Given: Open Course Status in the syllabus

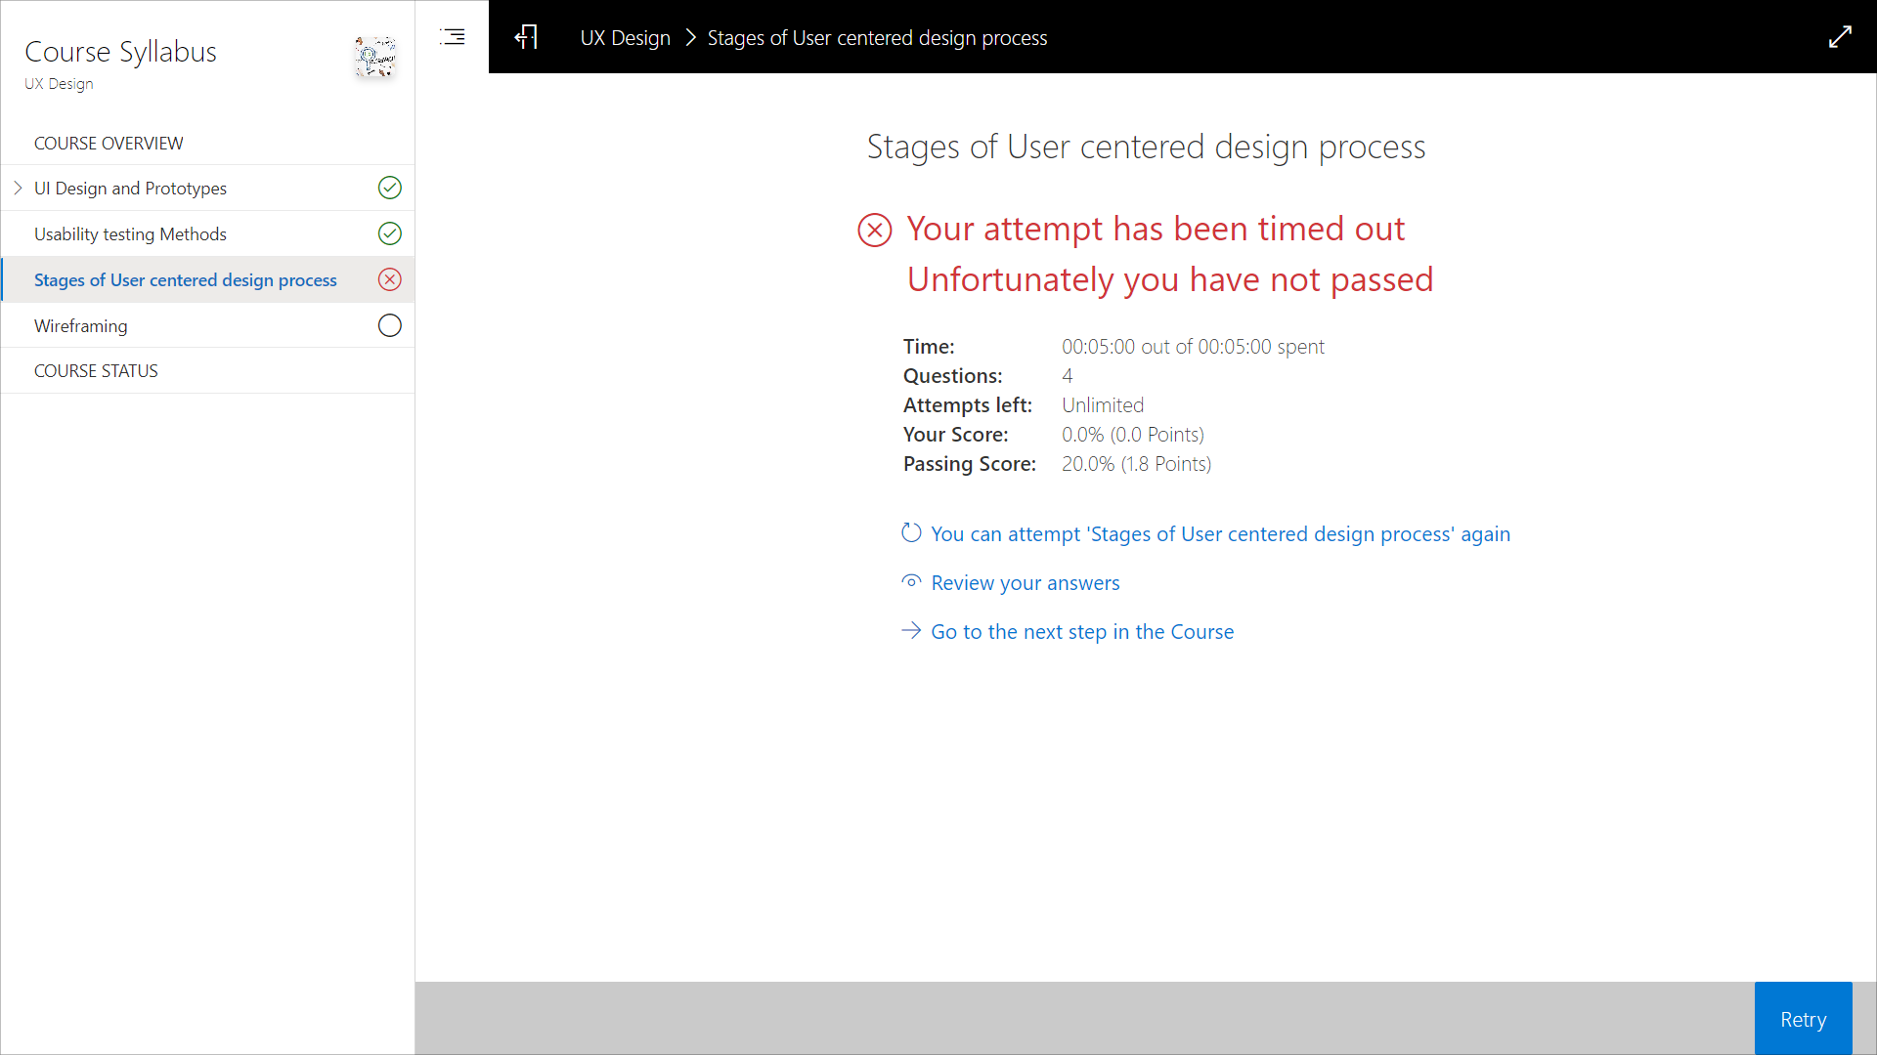Looking at the screenshot, I should point(96,371).
